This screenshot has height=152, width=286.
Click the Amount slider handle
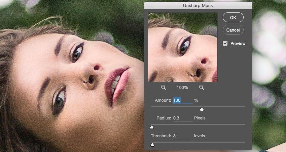(x=202, y=109)
